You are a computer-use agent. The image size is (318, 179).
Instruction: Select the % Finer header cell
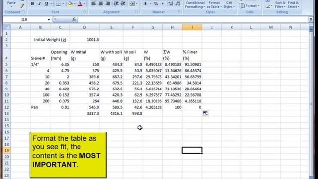(x=192, y=55)
